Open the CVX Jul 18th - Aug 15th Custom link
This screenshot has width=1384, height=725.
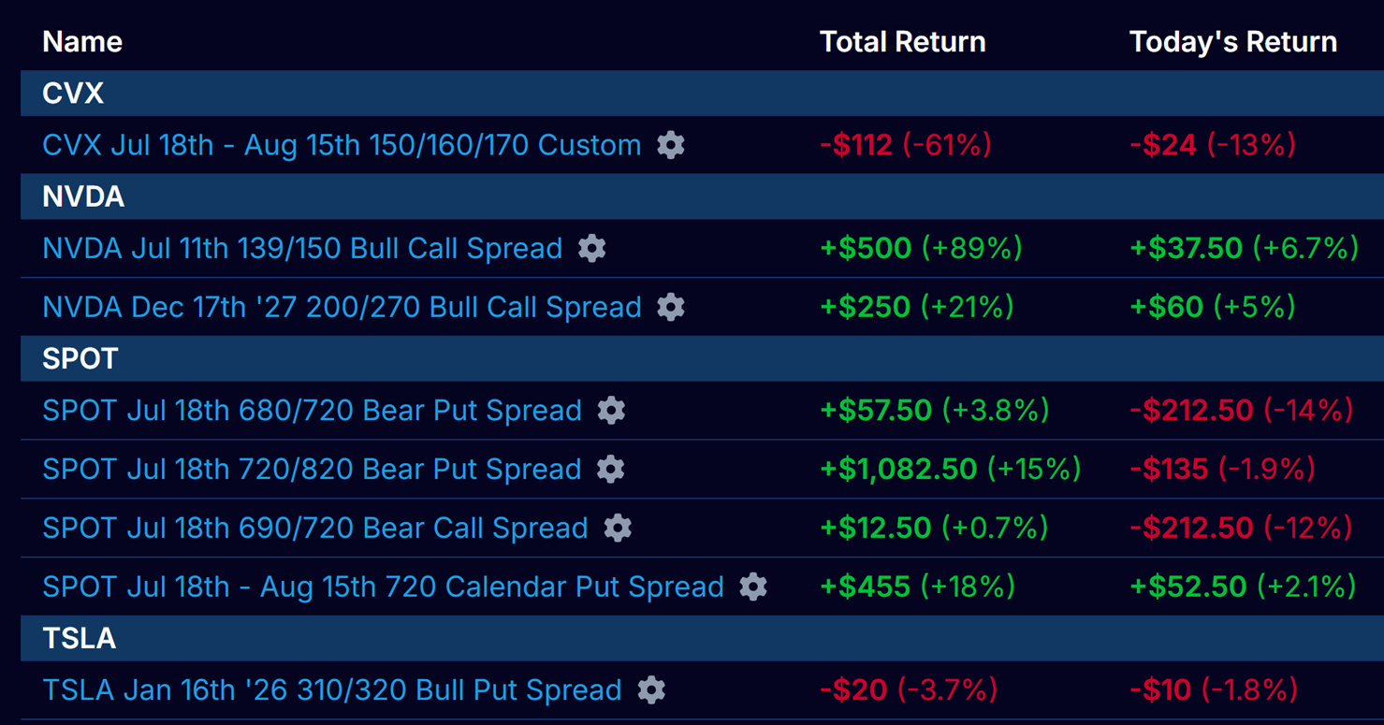tap(342, 145)
